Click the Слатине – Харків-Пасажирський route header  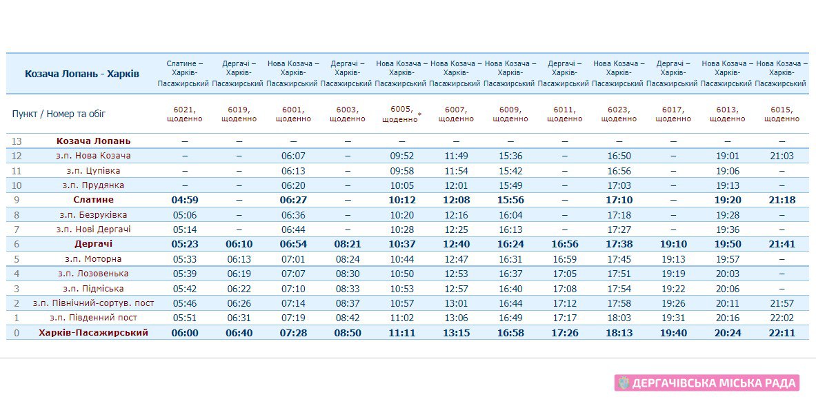pos(185,73)
